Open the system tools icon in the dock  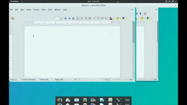click(119, 100)
